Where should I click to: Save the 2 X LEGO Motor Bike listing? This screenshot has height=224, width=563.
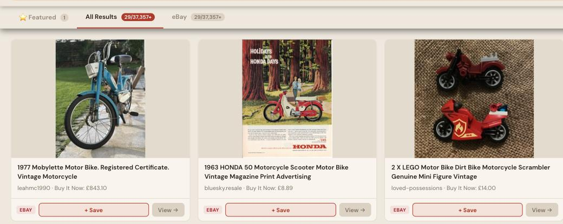click(468, 210)
